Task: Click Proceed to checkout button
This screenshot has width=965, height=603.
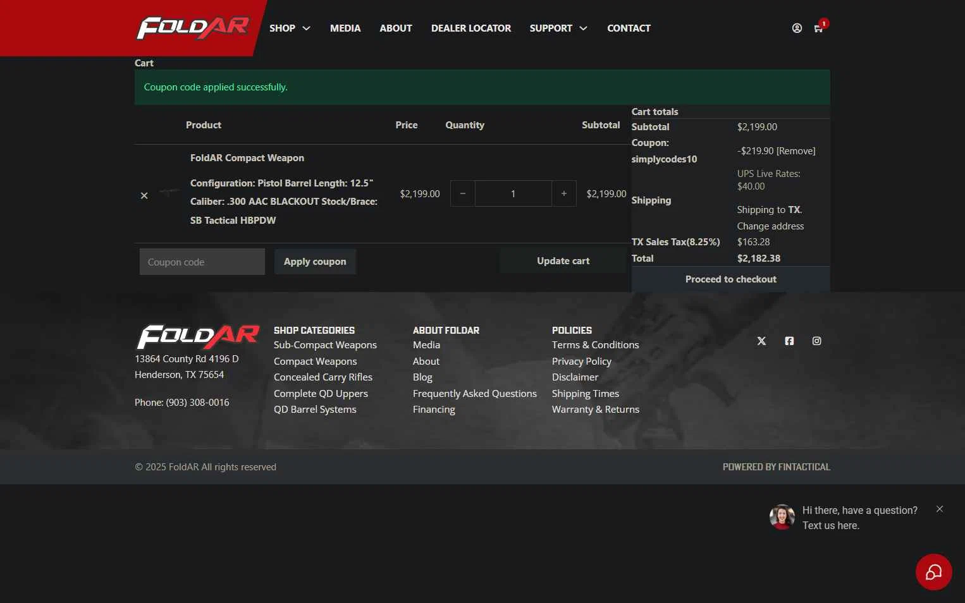Action: tap(730, 279)
